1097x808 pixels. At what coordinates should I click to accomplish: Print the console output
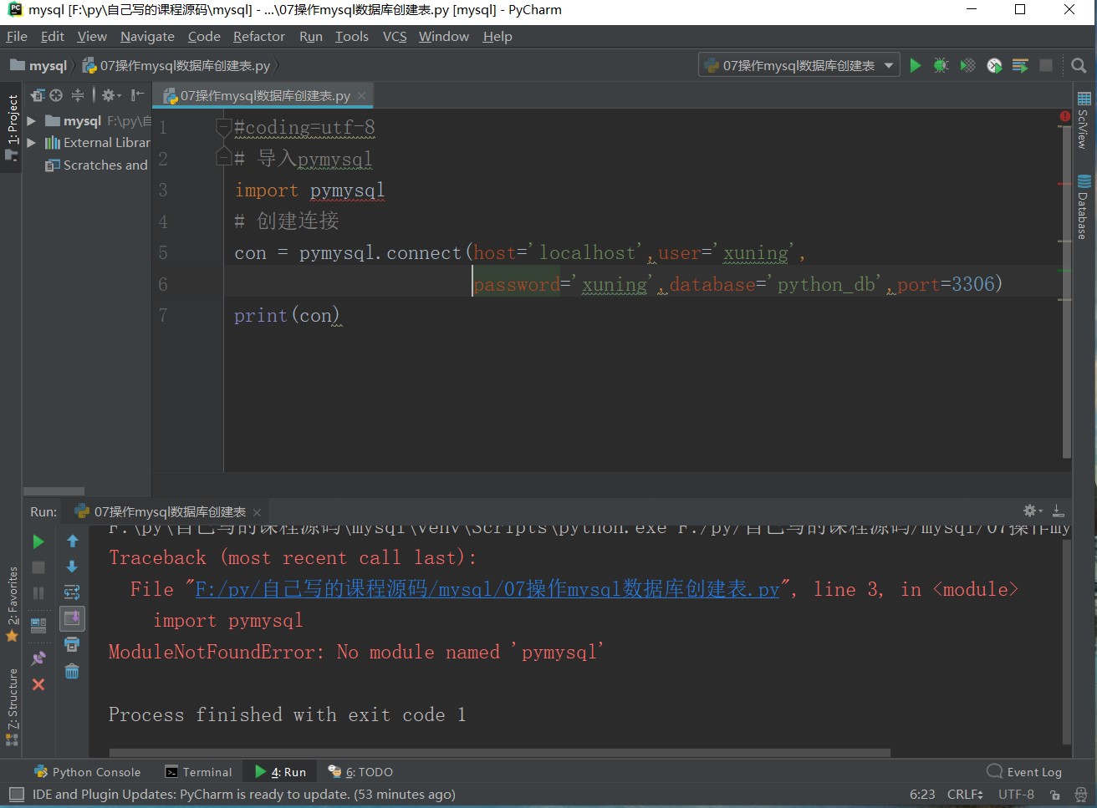[x=72, y=644]
